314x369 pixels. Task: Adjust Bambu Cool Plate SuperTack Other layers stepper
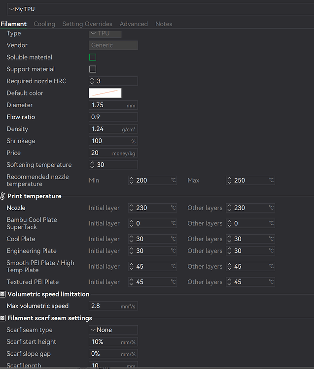[229, 223]
